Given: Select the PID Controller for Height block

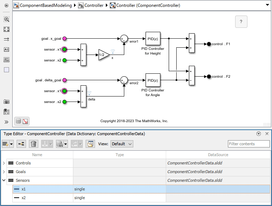Looking at the screenshot, I should 153,39.
